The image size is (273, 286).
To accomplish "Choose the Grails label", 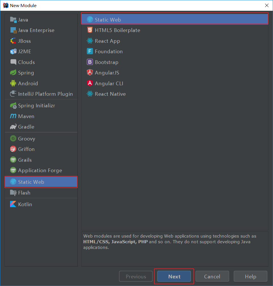I will [25, 160].
